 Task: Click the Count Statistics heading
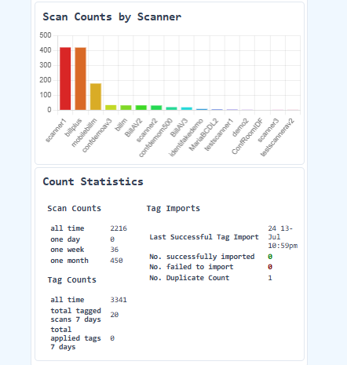click(93, 181)
